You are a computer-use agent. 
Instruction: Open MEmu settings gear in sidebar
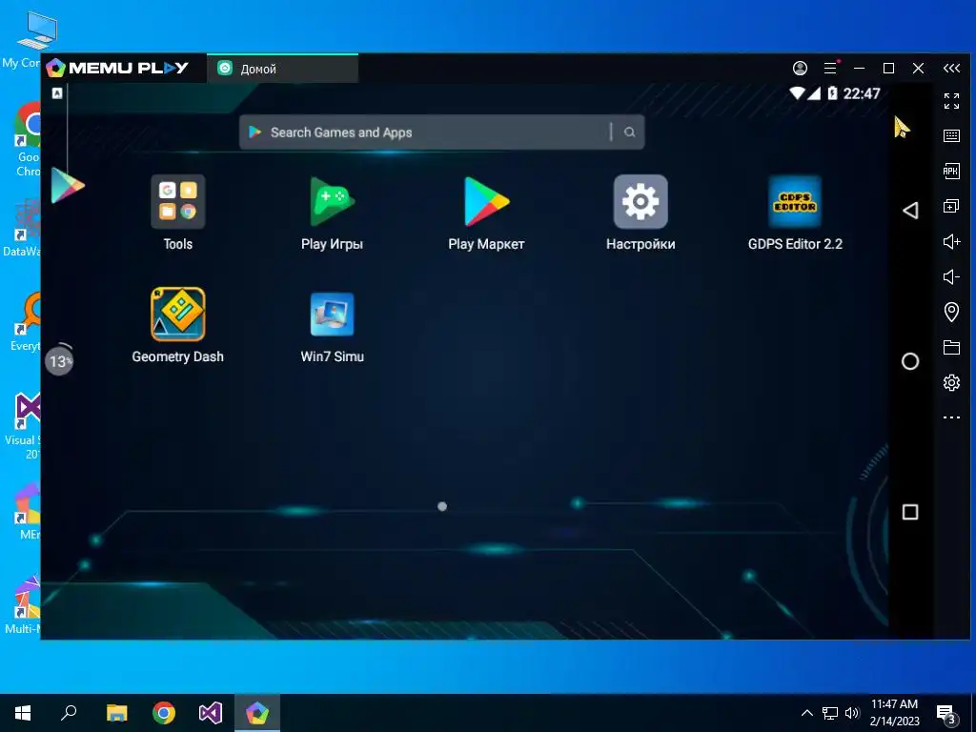tap(951, 383)
